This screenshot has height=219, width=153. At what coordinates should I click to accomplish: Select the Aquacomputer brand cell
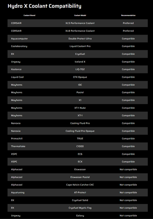pos(19,39)
